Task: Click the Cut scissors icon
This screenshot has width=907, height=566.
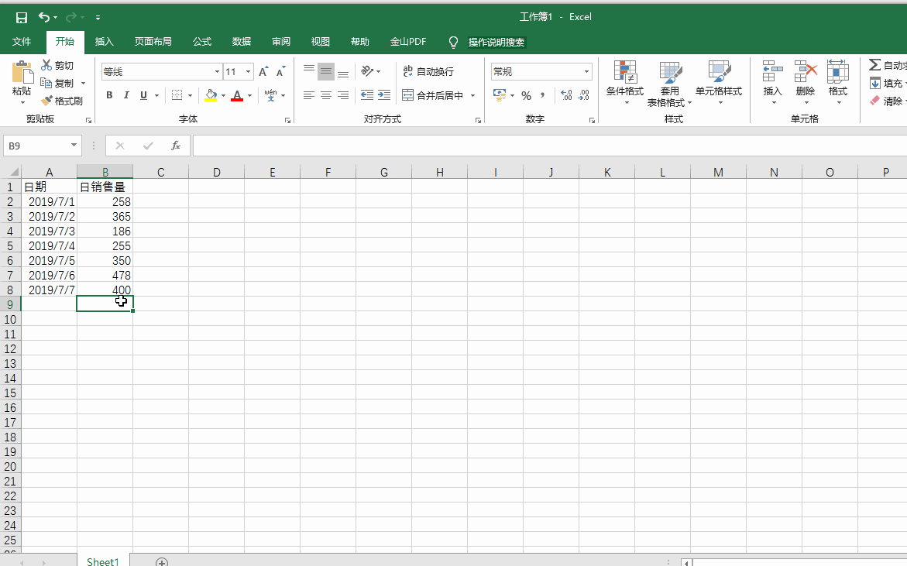Action: tap(46, 66)
